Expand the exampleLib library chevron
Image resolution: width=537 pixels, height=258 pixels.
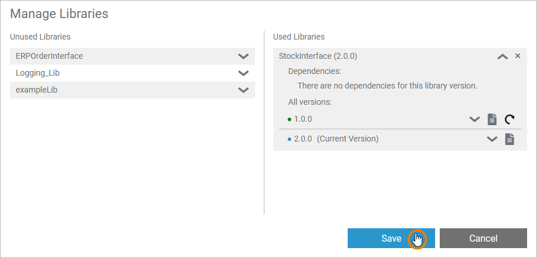coord(243,90)
